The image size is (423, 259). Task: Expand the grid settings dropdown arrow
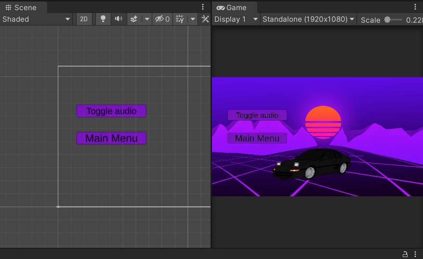pos(193,19)
